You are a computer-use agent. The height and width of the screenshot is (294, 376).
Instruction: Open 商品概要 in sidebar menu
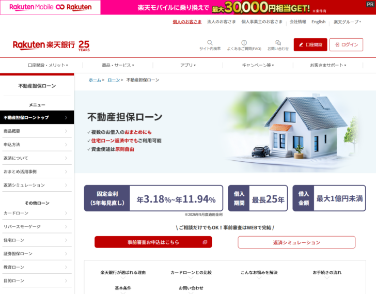click(37, 131)
